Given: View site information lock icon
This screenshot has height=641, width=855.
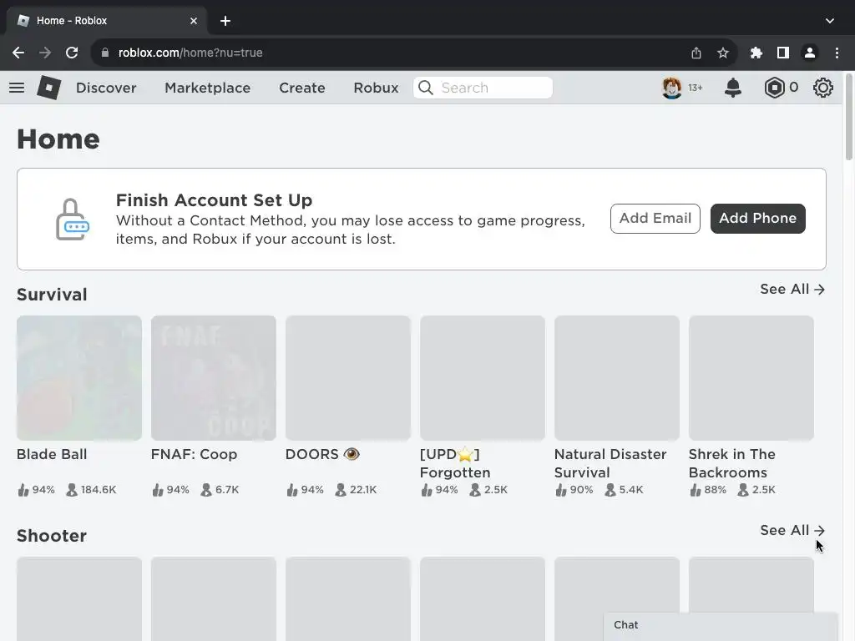Looking at the screenshot, I should click(x=105, y=53).
